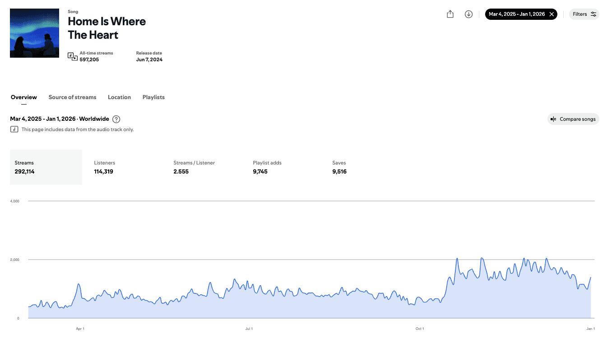Screen dimensions: 607x338
Task: Click the Jul 1 axis label
Action: tap(249, 329)
